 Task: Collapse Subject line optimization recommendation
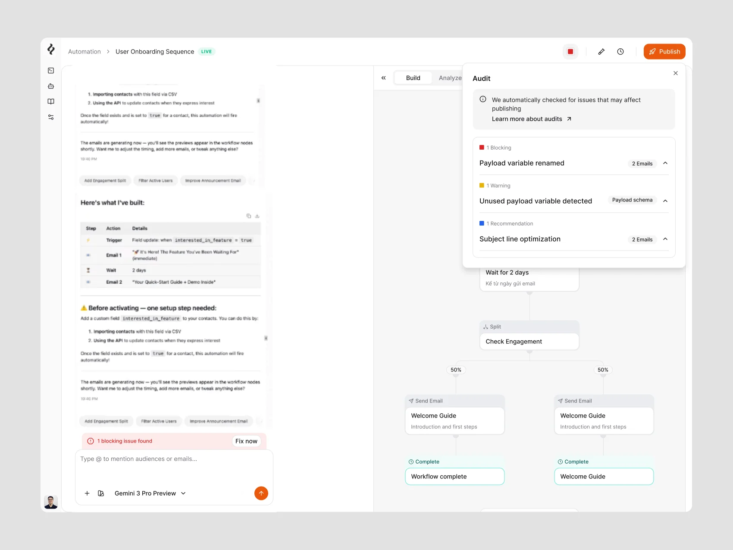665,239
